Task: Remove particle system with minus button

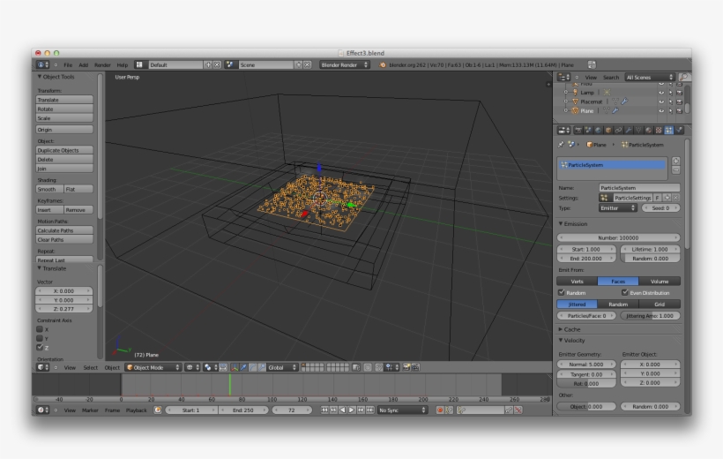Action: (676, 170)
